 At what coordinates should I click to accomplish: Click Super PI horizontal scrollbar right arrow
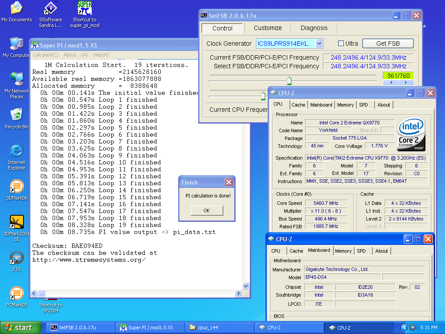238,294
